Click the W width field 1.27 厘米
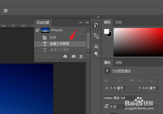This screenshot has height=114, width=163. click(118, 81)
